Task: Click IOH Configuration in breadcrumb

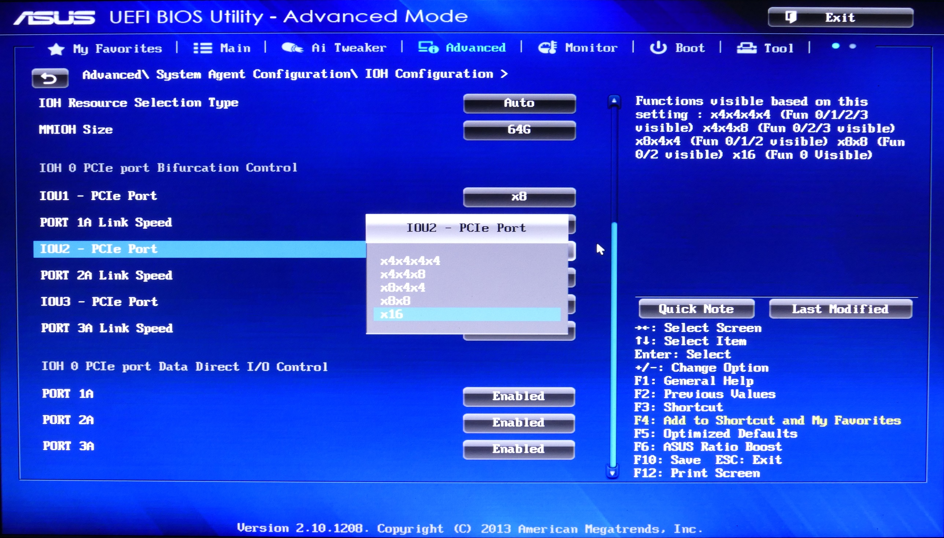Action: click(429, 74)
